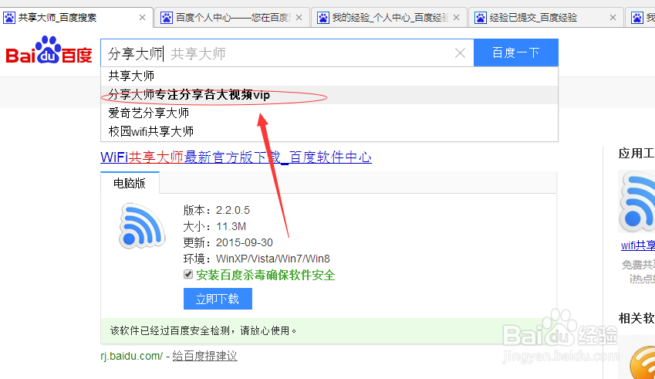Click the 安装百度杀毒确保软件安全 label text
The width and height of the screenshot is (655, 379).
pos(265,276)
